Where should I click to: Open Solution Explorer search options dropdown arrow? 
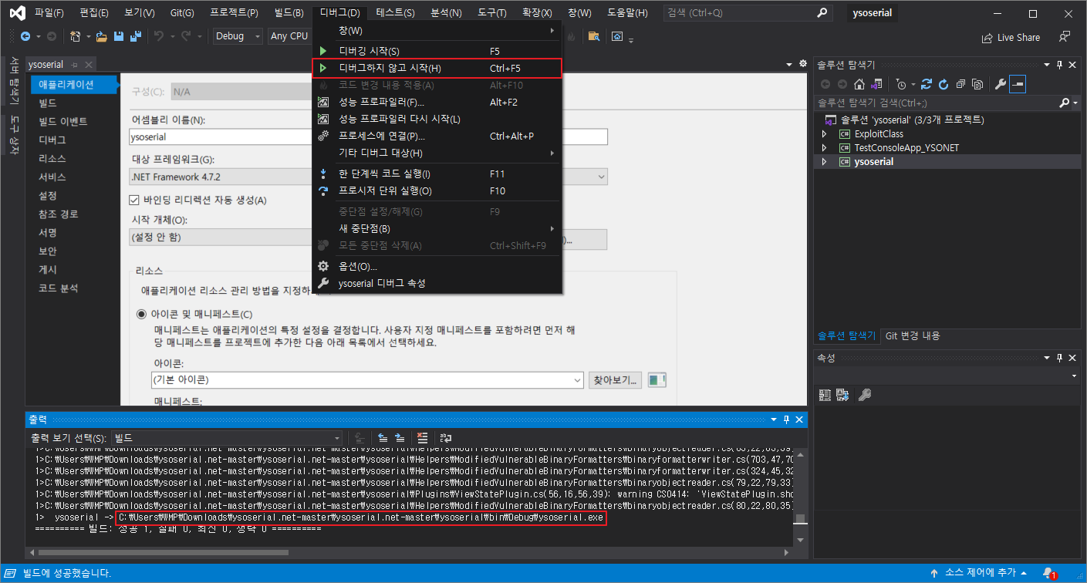tap(1075, 103)
